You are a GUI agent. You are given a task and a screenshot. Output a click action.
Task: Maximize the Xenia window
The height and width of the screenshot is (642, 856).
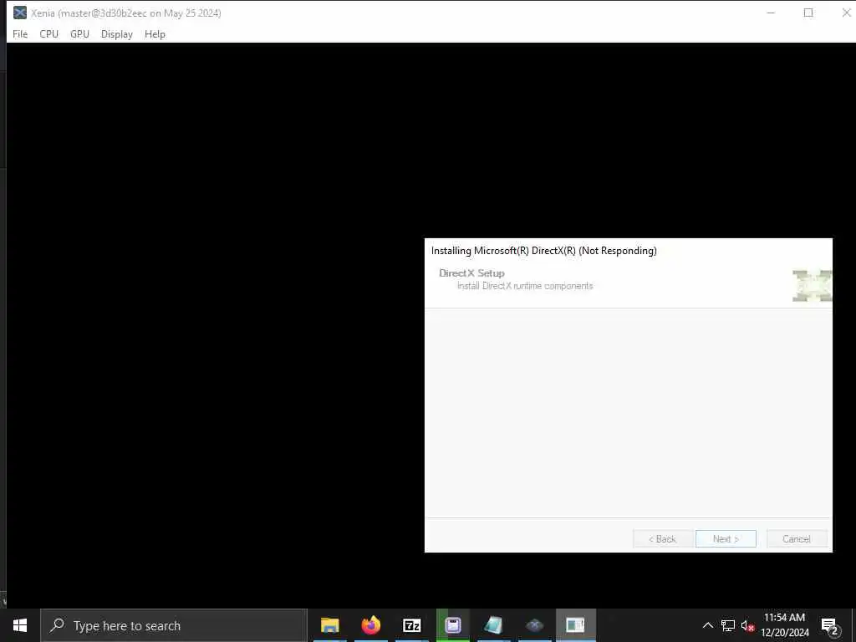point(808,13)
